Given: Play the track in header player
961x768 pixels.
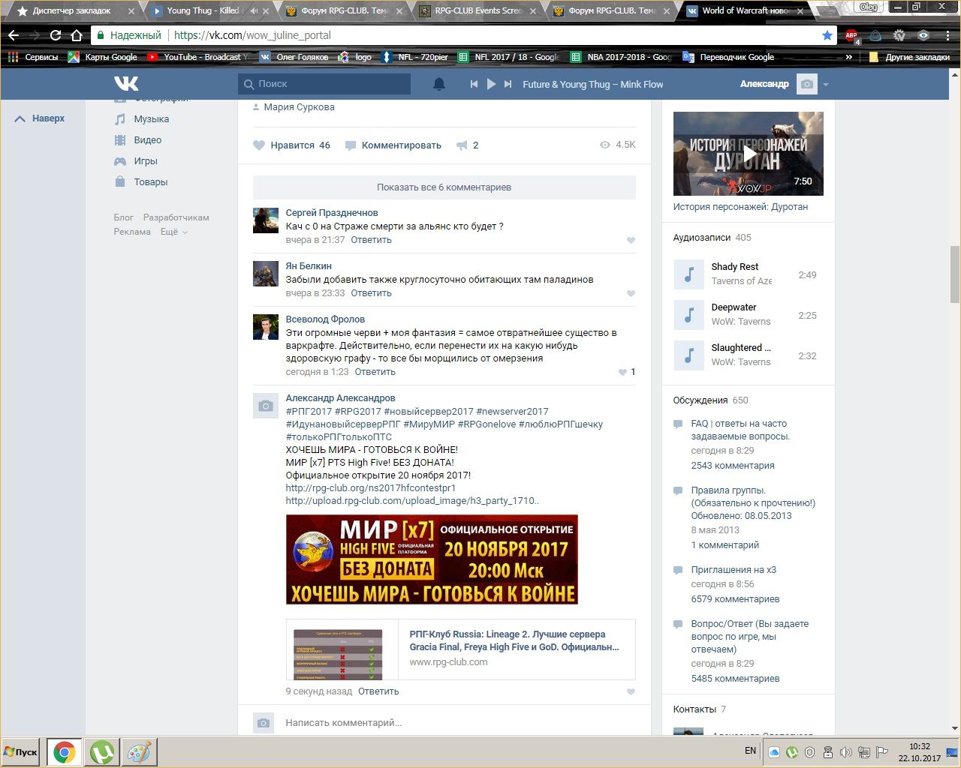Looking at the screenshot, I should [x=491, y=84].
